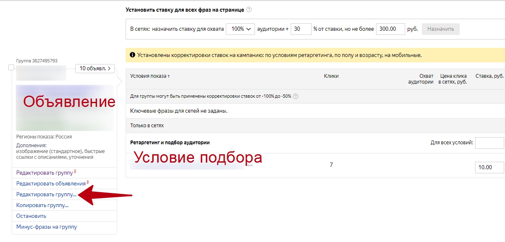Open the 100% audience coverage dropdown
505x242 pixels.
point(240,29)
